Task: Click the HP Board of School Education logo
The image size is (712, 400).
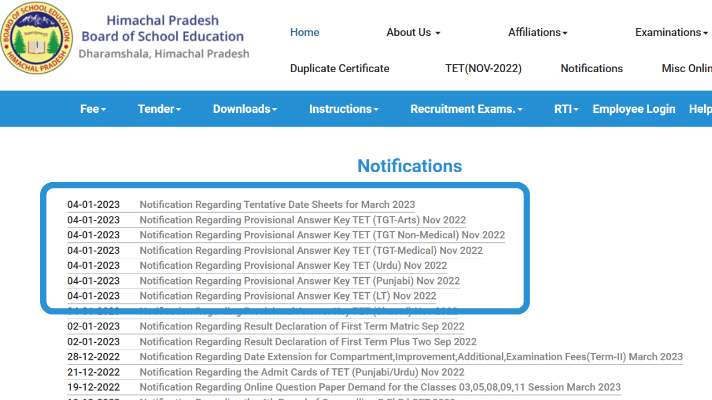Action: (37, 38)
